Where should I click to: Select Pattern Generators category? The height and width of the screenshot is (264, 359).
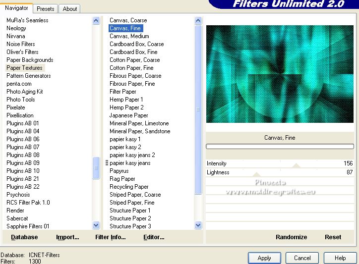coord(29,76)
